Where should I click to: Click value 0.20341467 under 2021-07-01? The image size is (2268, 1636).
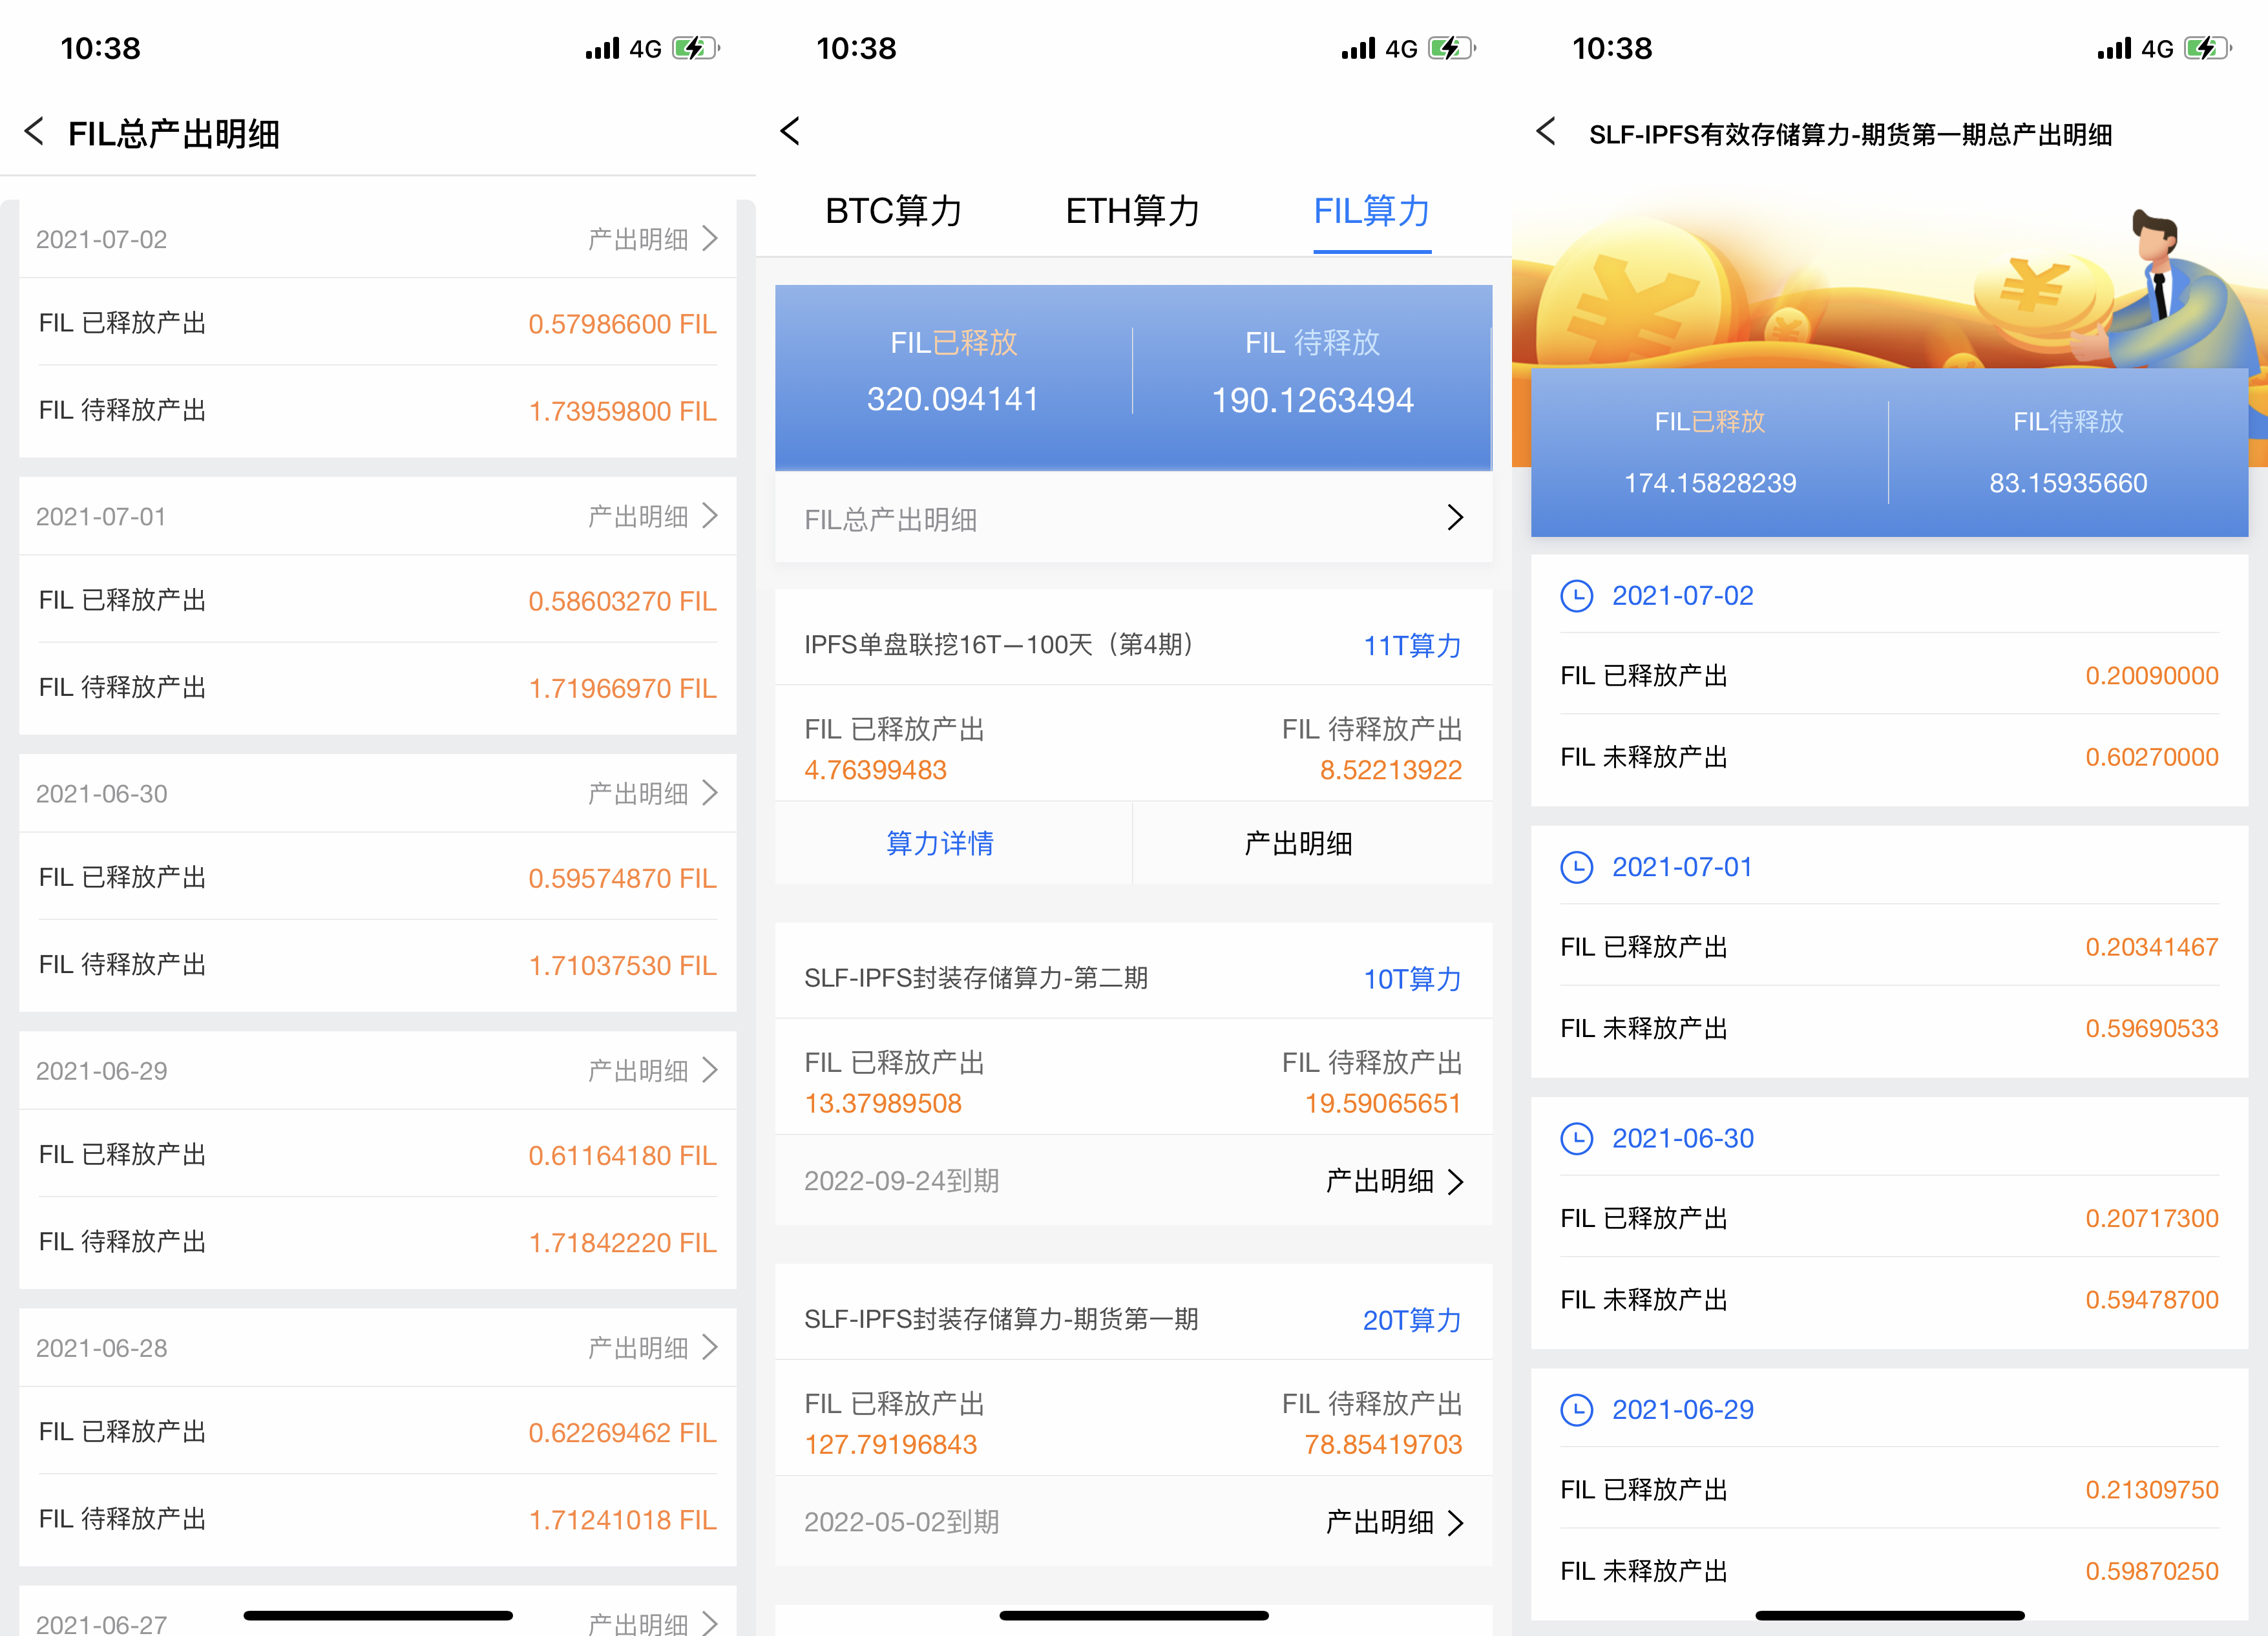tap(2151, 947)
